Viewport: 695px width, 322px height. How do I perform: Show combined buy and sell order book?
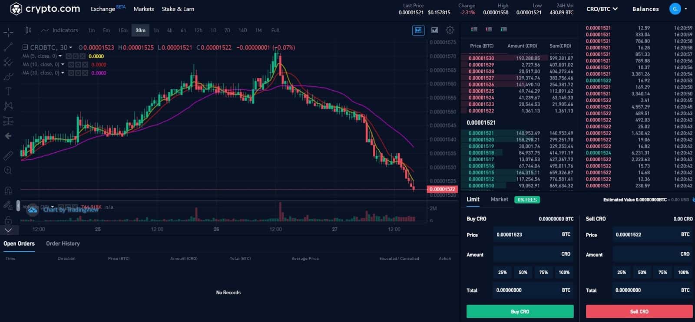click(x=474, y=30)
